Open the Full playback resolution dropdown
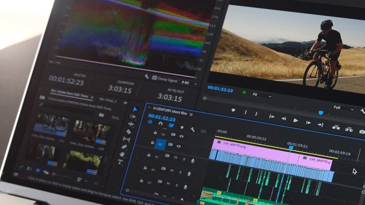The height and width of the screenshot is (205, 365). coord(343,107)
